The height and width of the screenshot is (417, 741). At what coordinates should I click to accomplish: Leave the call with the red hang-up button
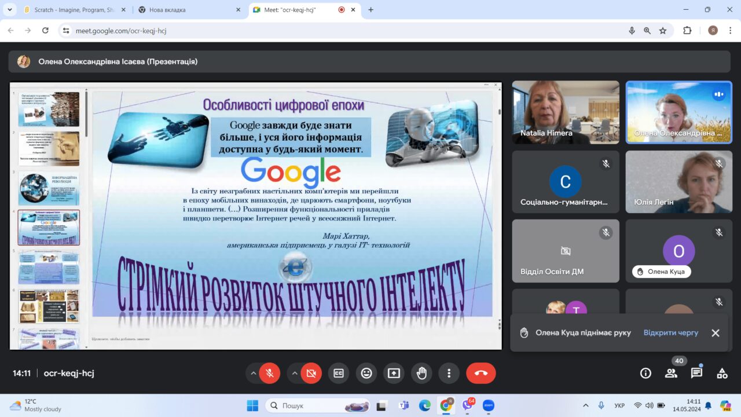(x=481, y=374)
